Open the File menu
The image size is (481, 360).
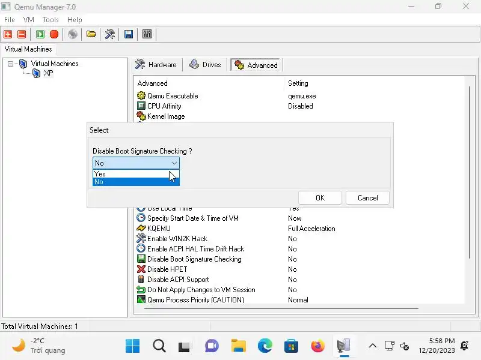[x=10, y=20]
